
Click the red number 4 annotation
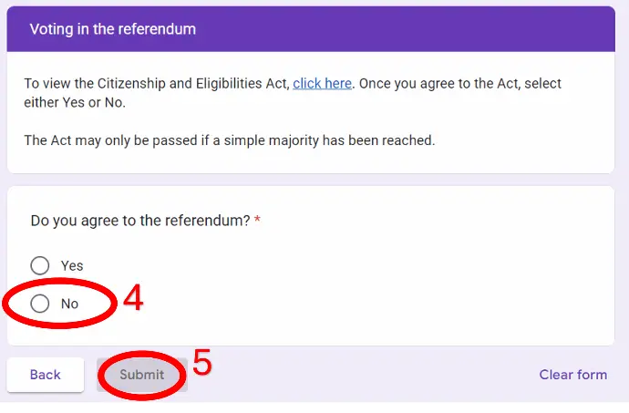point(133,299)
